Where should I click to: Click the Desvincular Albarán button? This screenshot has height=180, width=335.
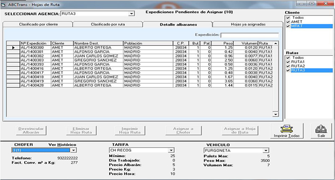pos(31,131)
